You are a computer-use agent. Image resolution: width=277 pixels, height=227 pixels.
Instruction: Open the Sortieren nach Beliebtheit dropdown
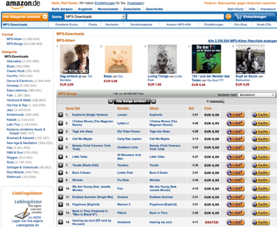point(256,95)
